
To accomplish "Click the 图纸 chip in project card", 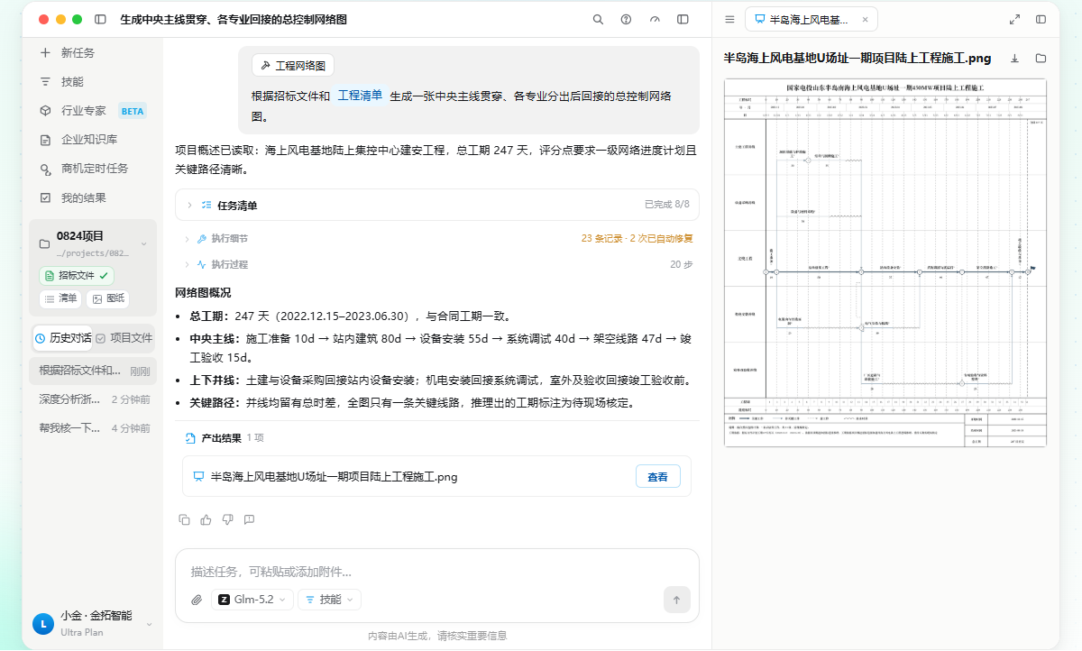I will coord(107,298).
